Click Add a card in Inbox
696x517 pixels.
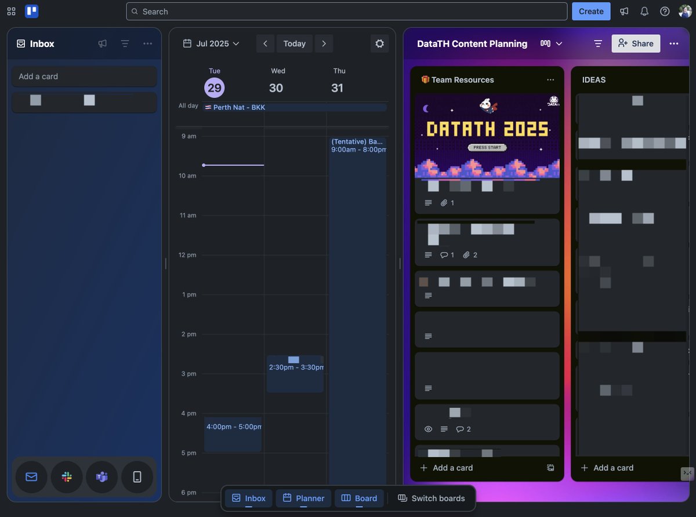(84, 77)
